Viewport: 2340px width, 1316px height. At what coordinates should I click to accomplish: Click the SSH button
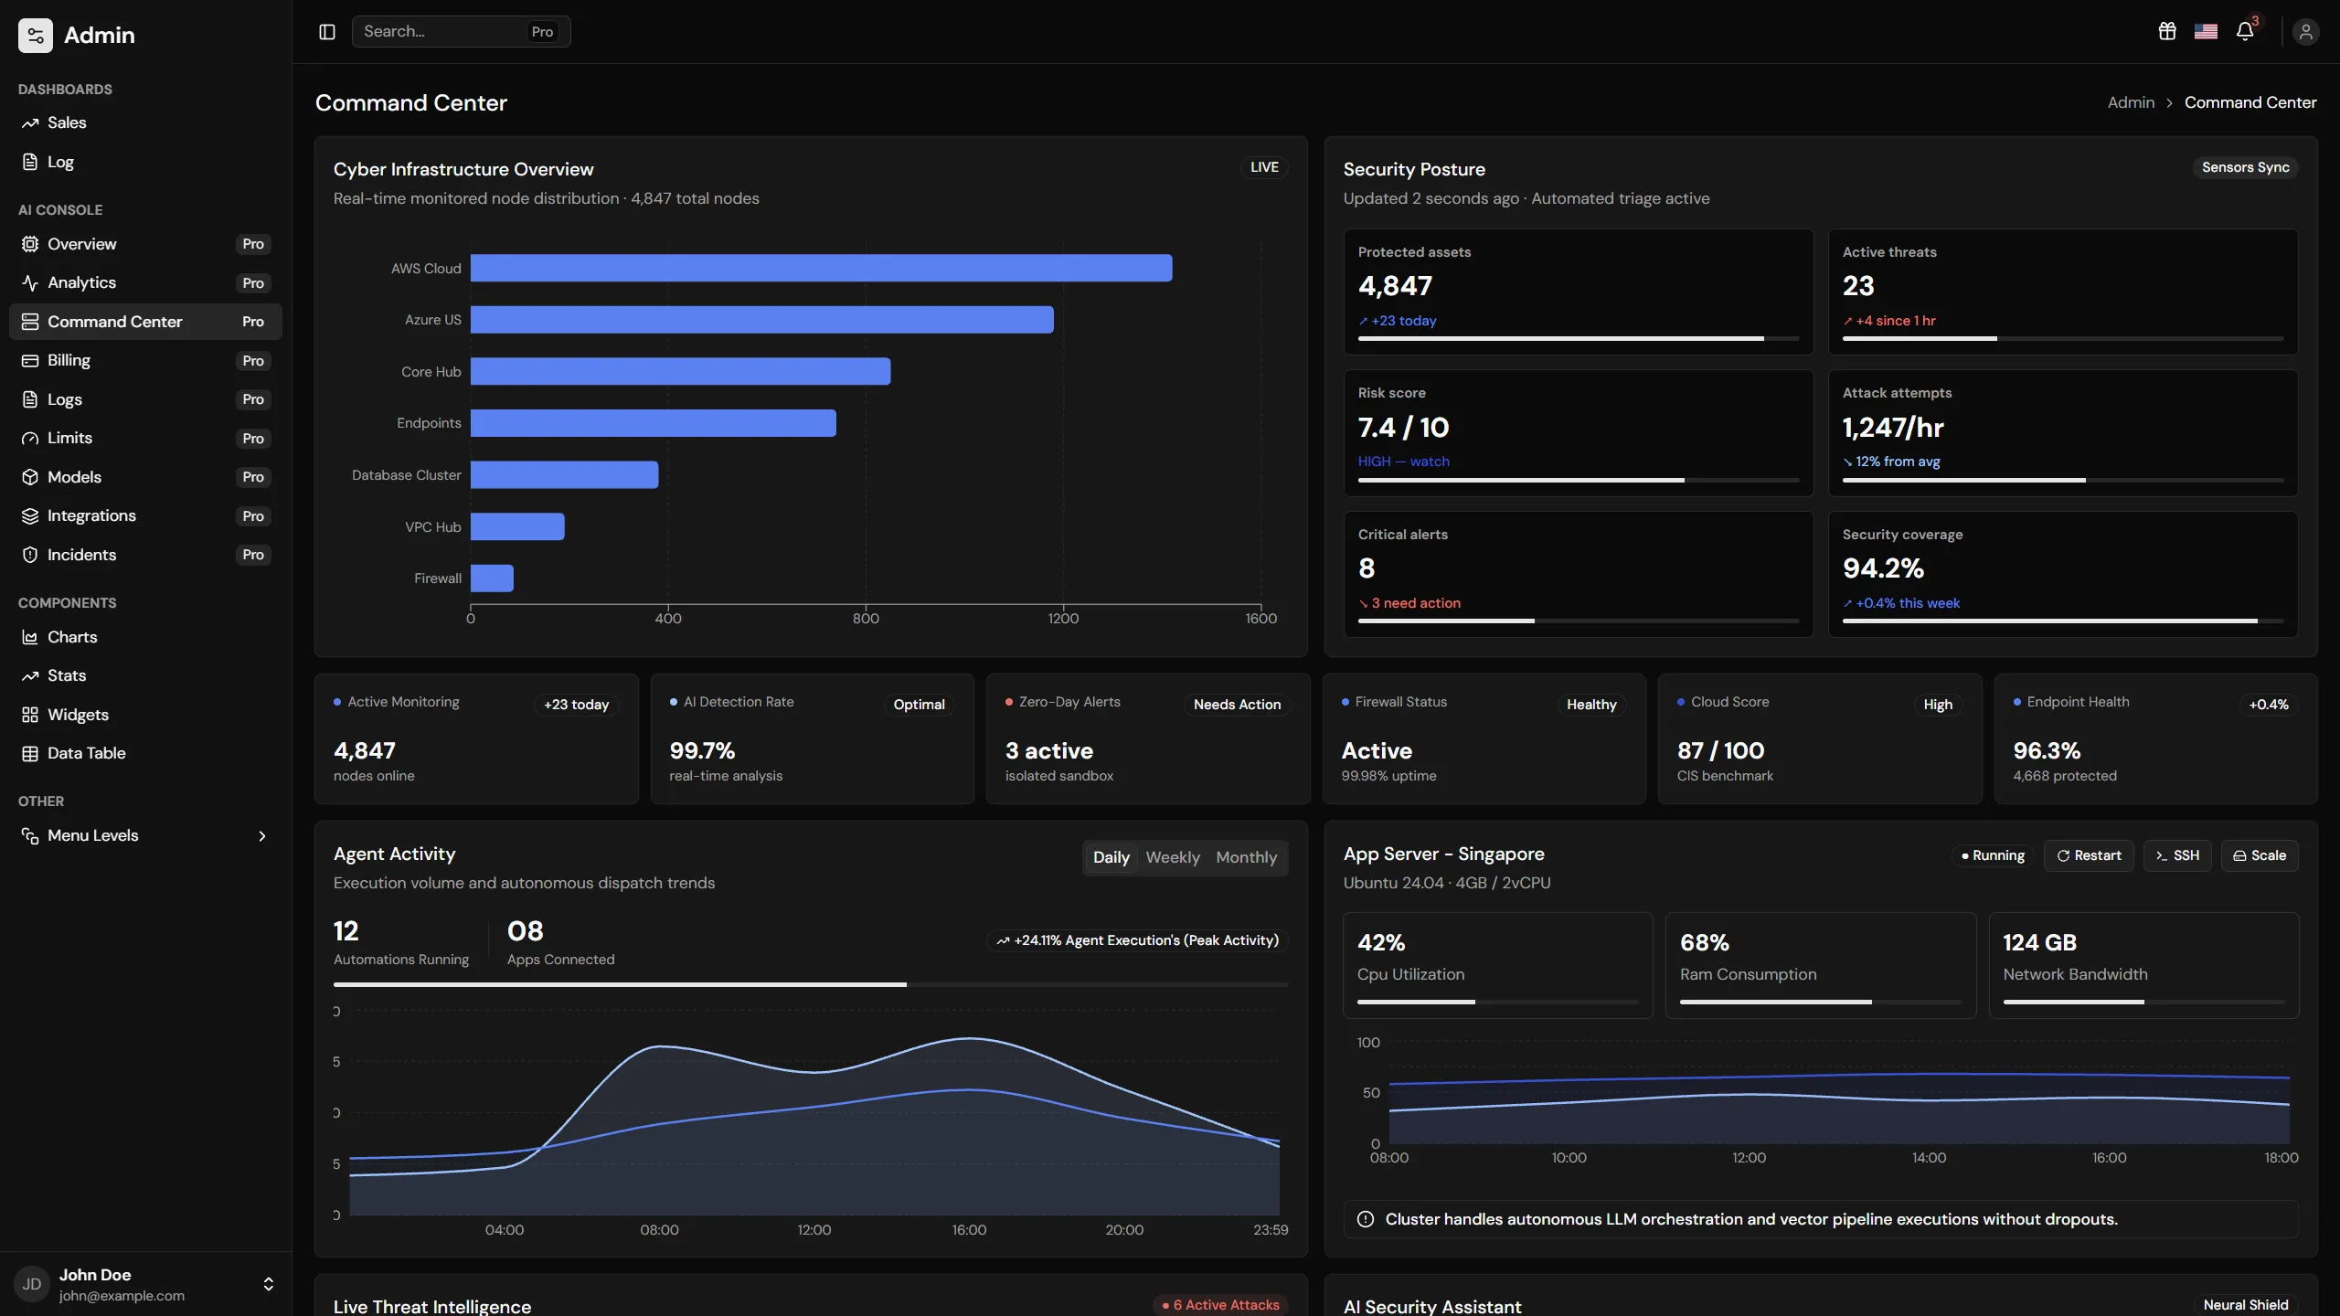click(x=2177, y=855)
